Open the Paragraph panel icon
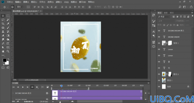The height and width of the screenshot is (103, 194). tap(154, 36)
